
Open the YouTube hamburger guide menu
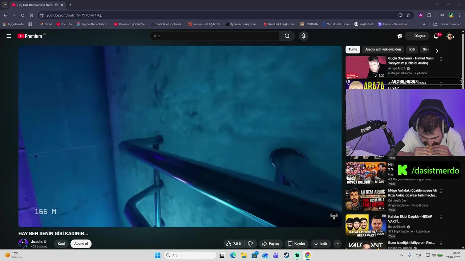point(9,36)
